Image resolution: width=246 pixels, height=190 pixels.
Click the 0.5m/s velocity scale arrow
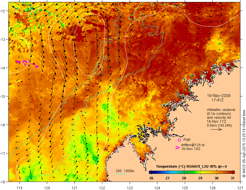coord(216,129)
